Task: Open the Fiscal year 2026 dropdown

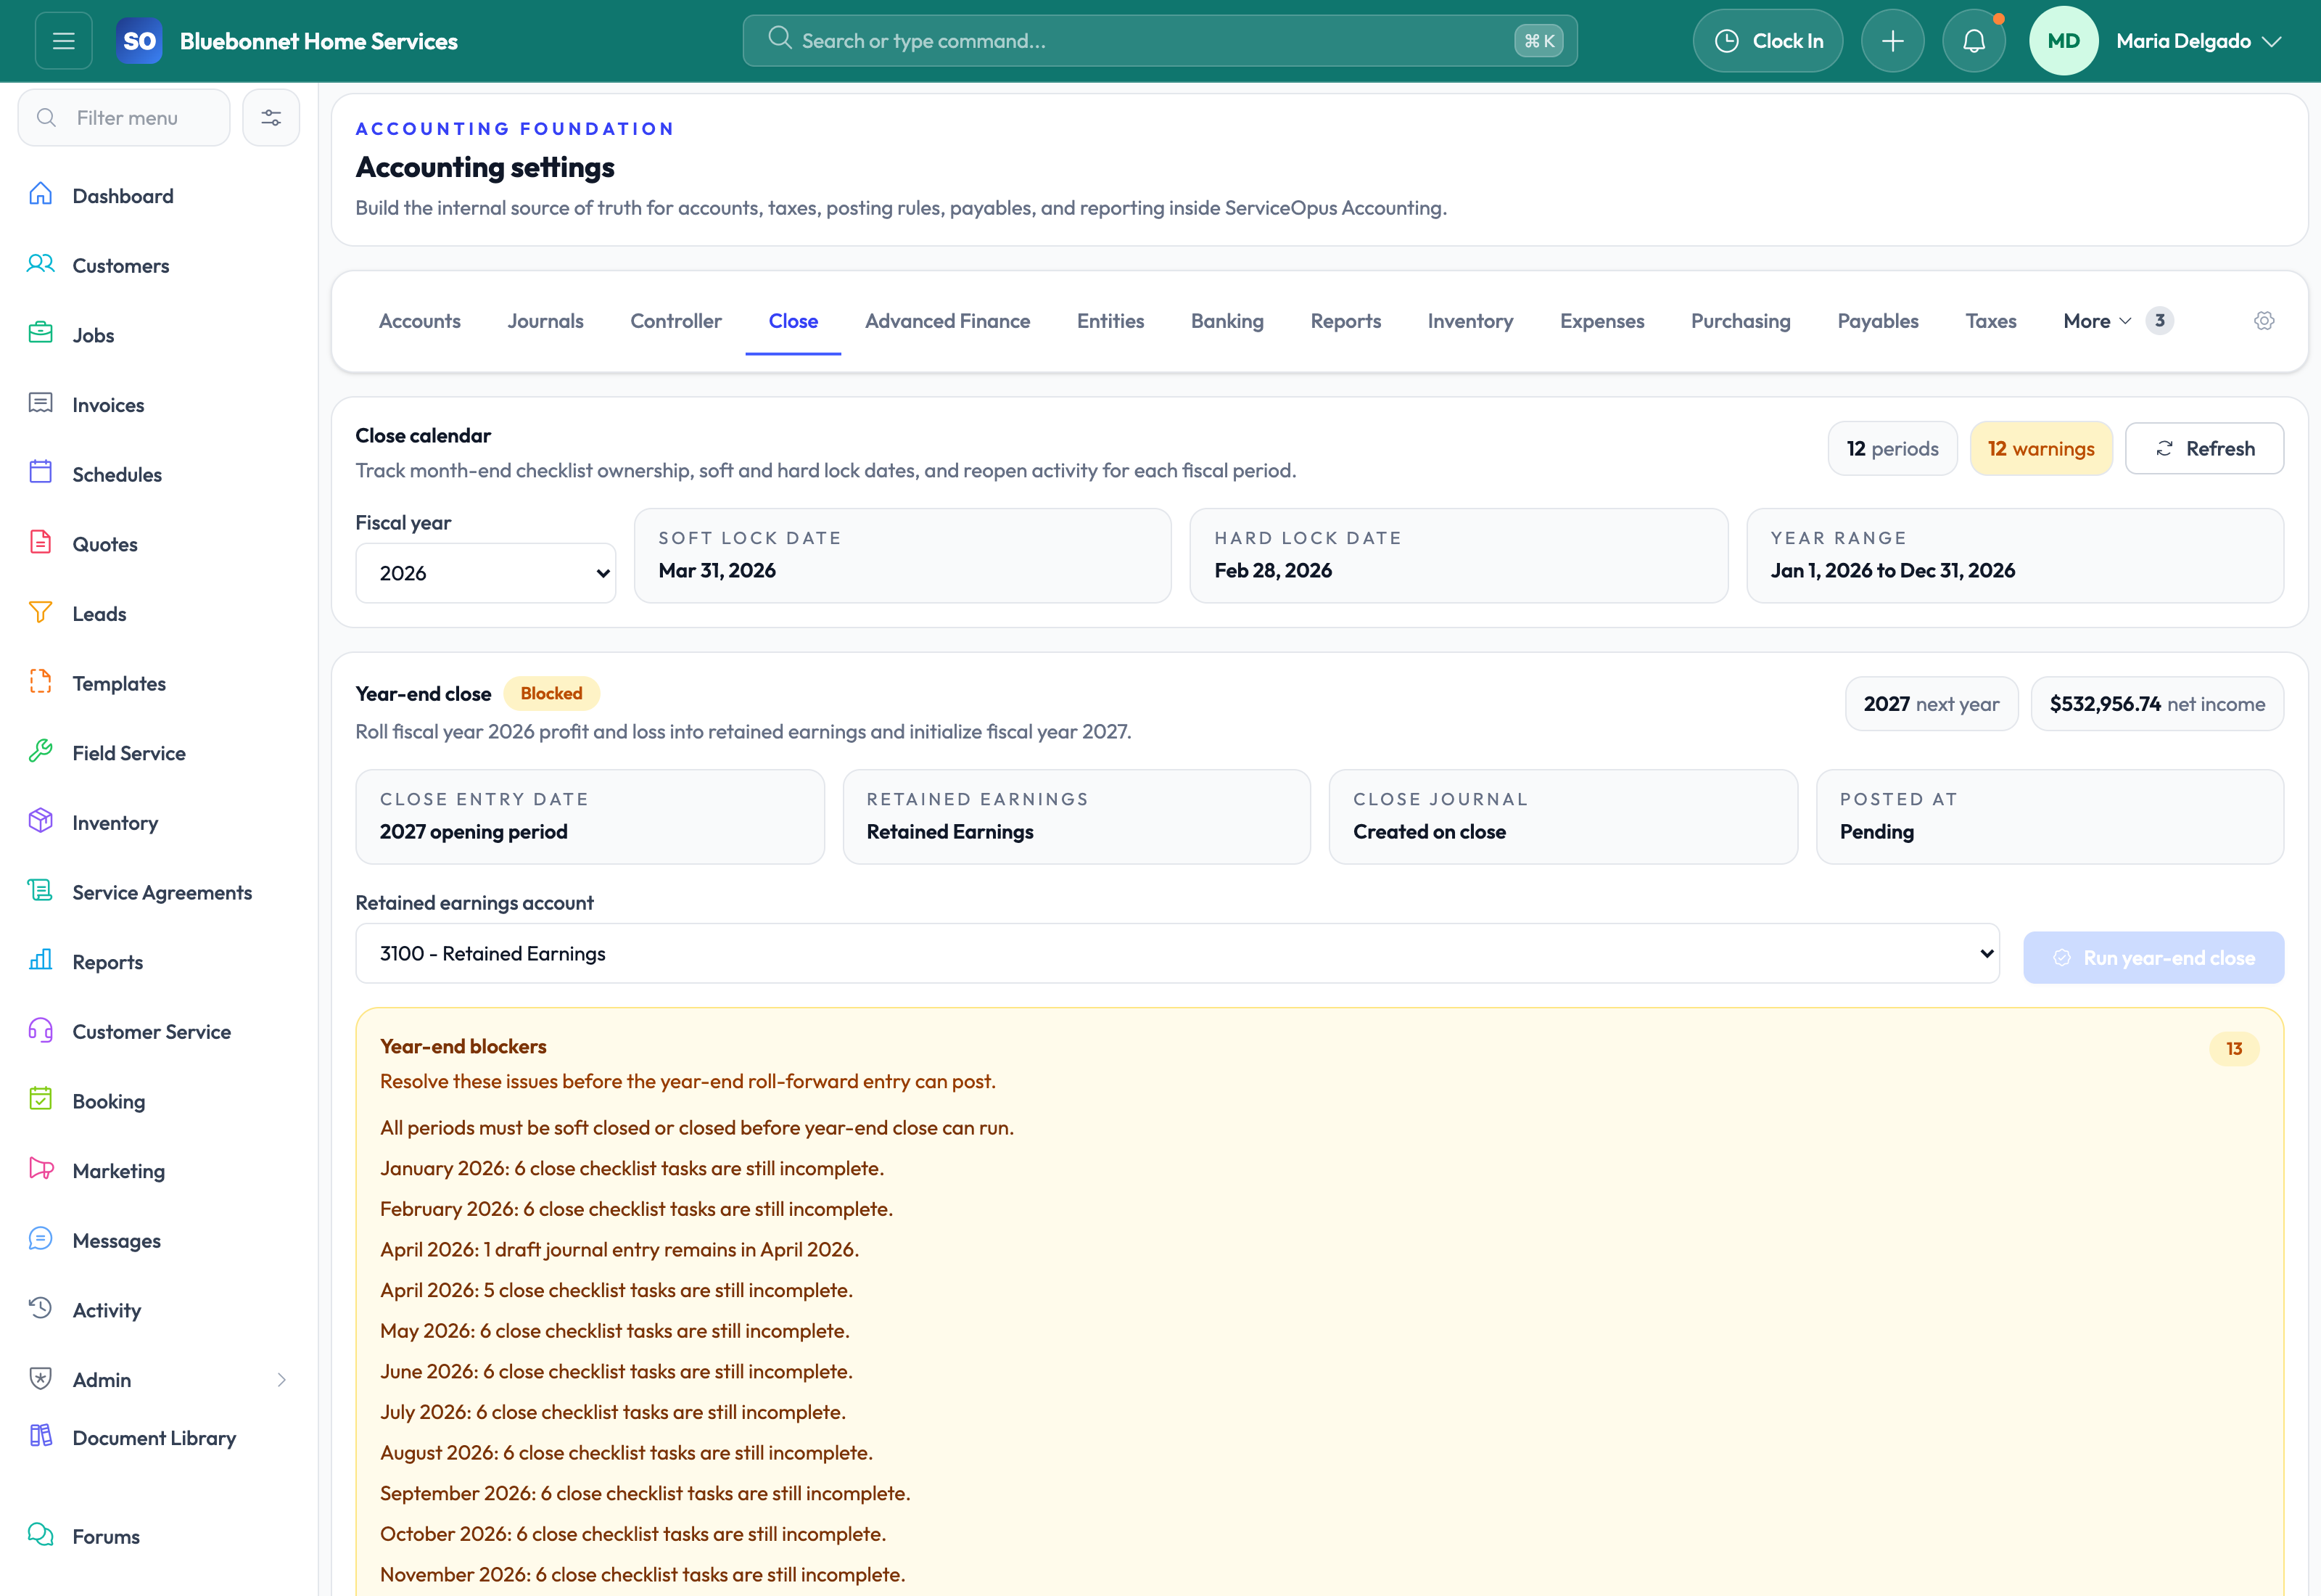Action: click(x=486, y=573)
